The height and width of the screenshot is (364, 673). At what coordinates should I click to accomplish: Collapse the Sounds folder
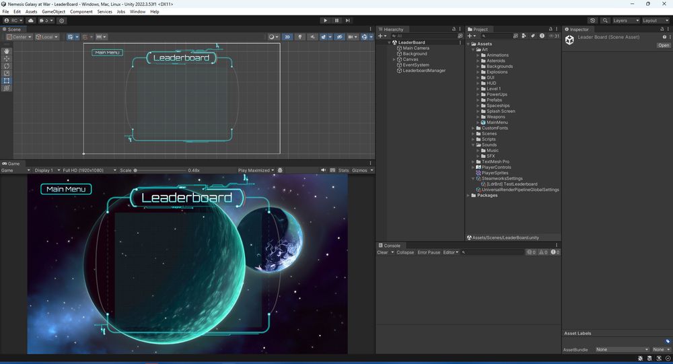coord(473,145)
